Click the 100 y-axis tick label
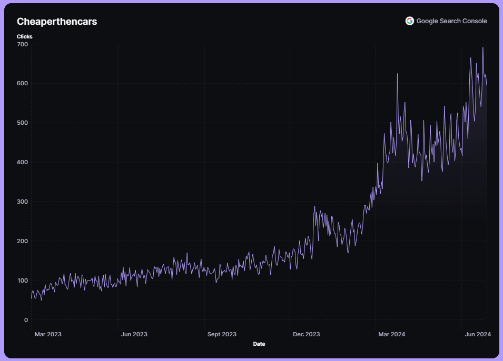This screenshot has width=503, height=361. pos(22,280)
